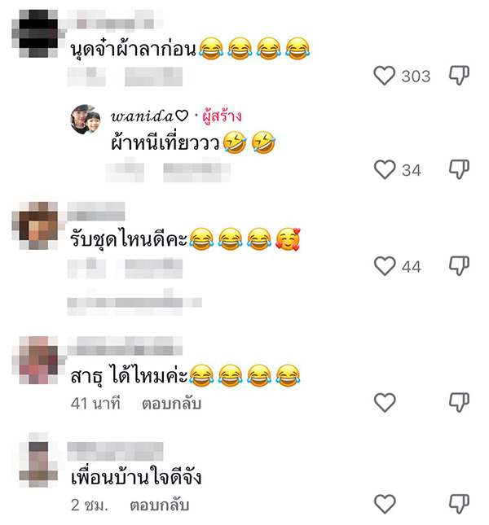Reply (ตอบกลับ) to the 2 ชม. comment

(160, 505)
